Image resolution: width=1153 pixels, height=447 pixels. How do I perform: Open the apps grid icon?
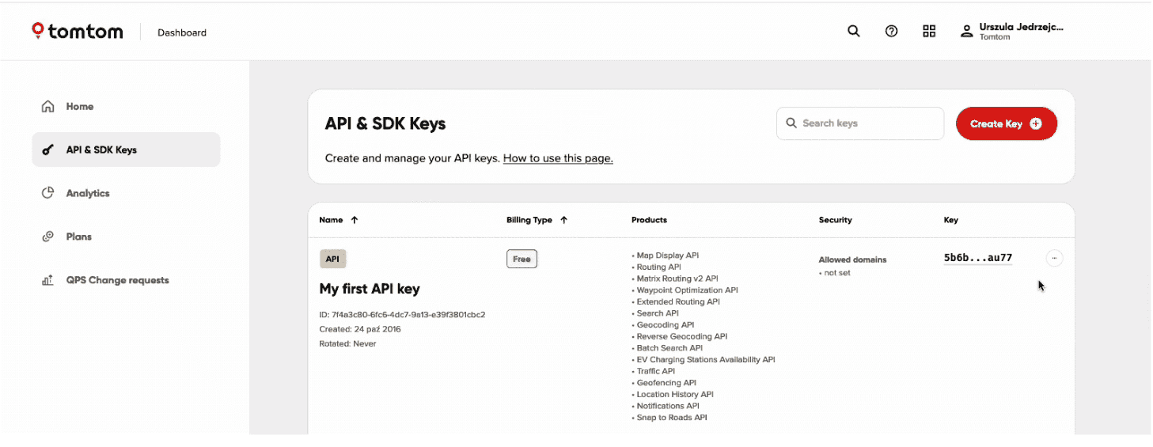point(929,32)
